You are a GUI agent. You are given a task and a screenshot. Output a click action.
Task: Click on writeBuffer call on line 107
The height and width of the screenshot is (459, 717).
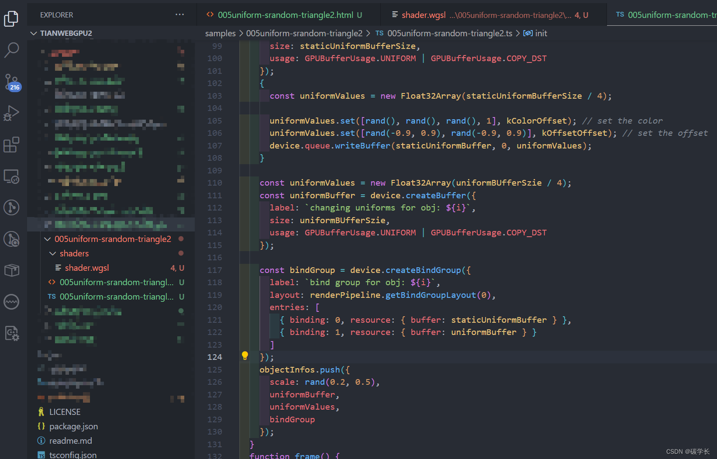click(362, 145)
